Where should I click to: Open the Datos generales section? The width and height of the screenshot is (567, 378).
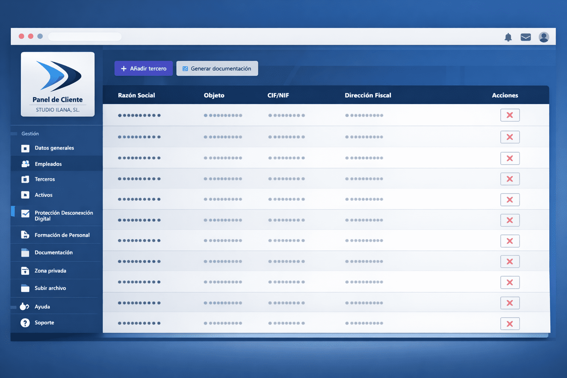point(54,148)
